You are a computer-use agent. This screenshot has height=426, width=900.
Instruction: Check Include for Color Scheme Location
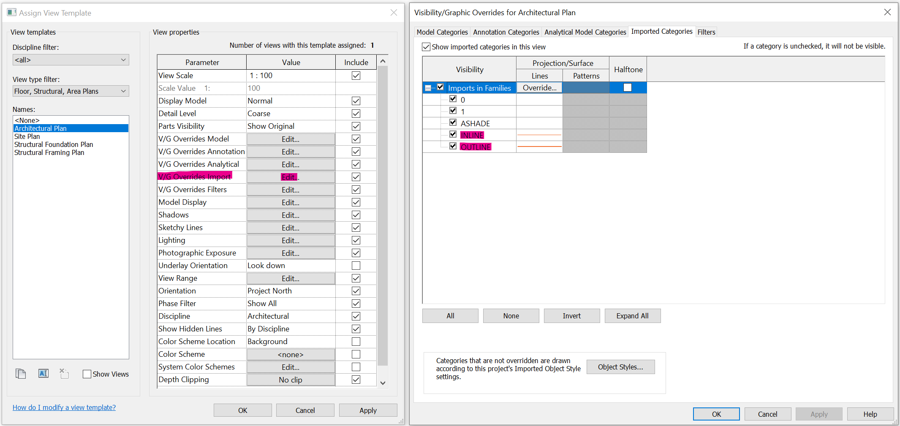(356, 342)
